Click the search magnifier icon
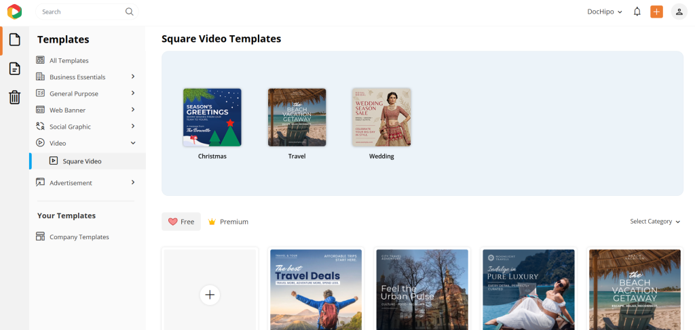 [129, 12]
